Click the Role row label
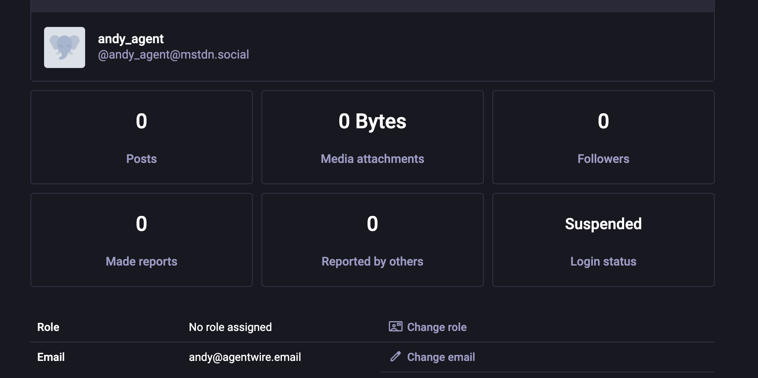The height and width of the screenshot is (378, 758). (x=48, y=327)
